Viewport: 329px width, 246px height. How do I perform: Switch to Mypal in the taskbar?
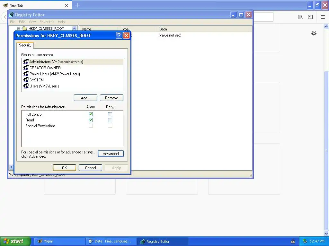59,242
